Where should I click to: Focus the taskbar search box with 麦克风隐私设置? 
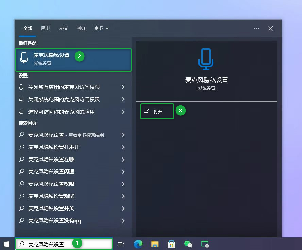tap(64, 244)
